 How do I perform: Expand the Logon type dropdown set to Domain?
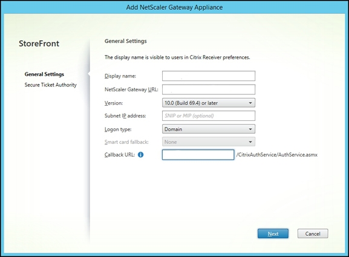click(209, 129)
